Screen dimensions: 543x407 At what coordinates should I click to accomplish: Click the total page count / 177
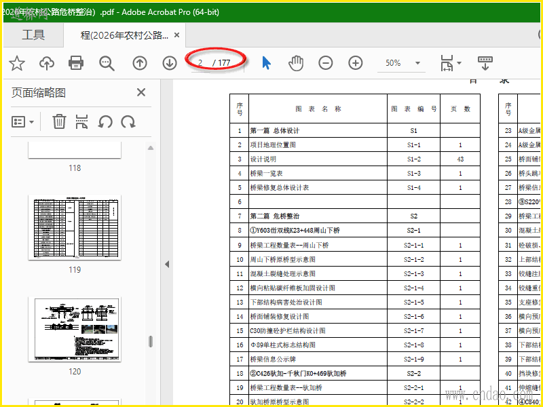222,63
